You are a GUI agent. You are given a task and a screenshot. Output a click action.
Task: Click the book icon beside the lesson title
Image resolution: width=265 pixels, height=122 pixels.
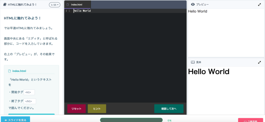5,5
